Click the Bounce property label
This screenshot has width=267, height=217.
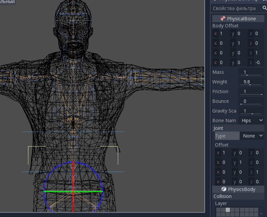coord(221,101)
